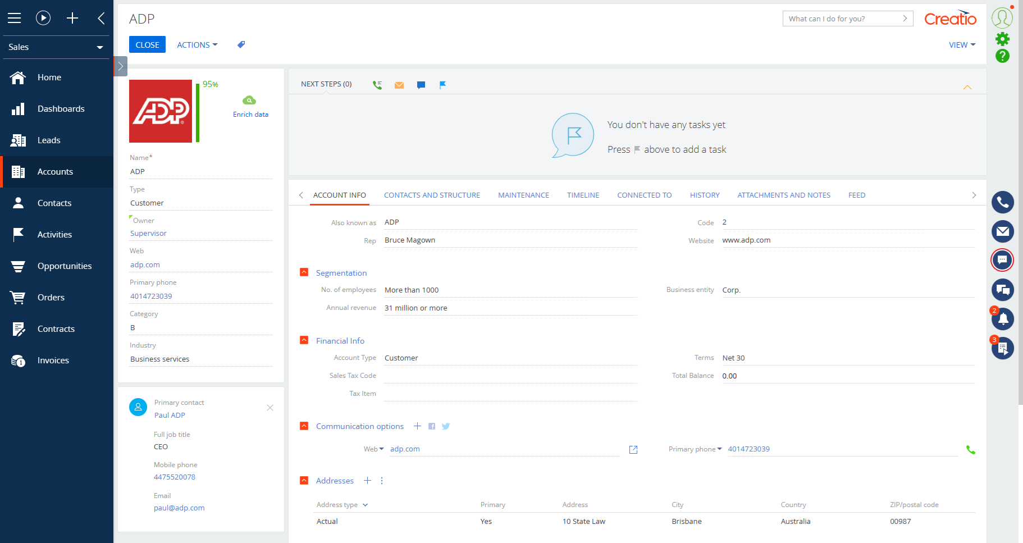The height and width of the screenshot is (543, 1023).
Task: Click the orange email icon in Next Steps
Action: pos(399,84)
